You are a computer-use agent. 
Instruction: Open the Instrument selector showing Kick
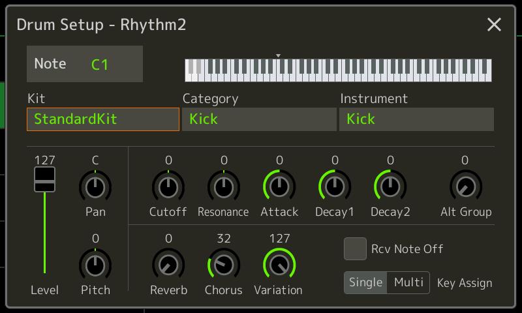416,119
